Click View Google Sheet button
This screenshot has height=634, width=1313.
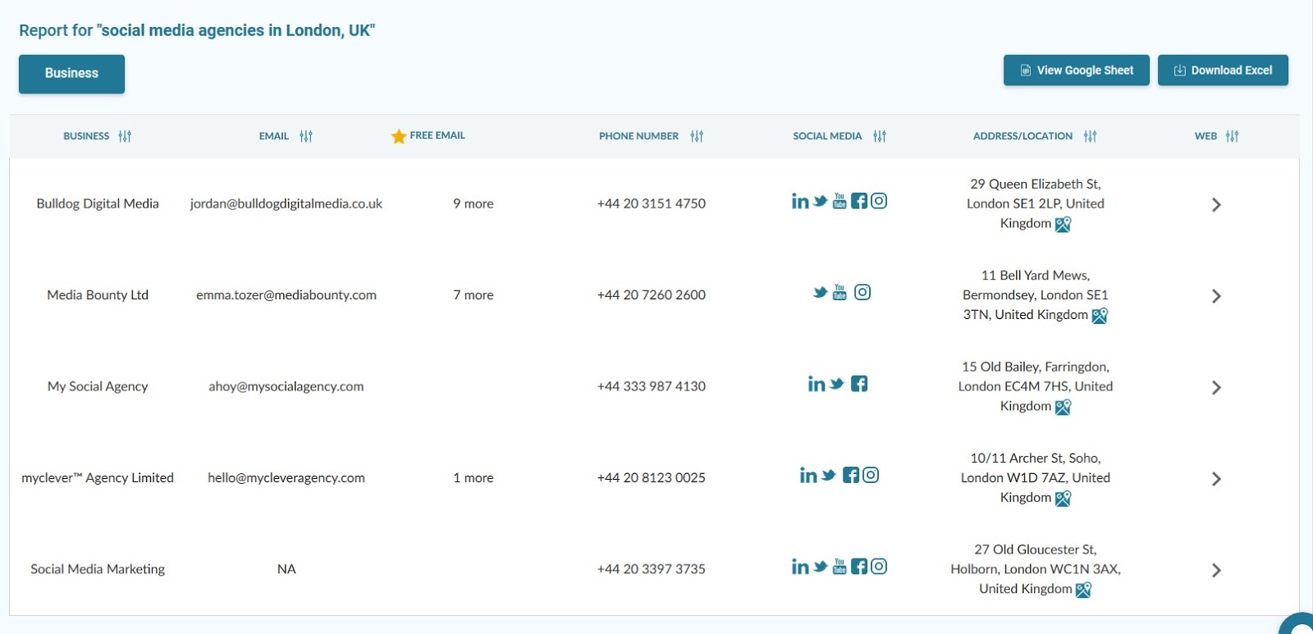pyautogui.click(x=1076, y=71)
